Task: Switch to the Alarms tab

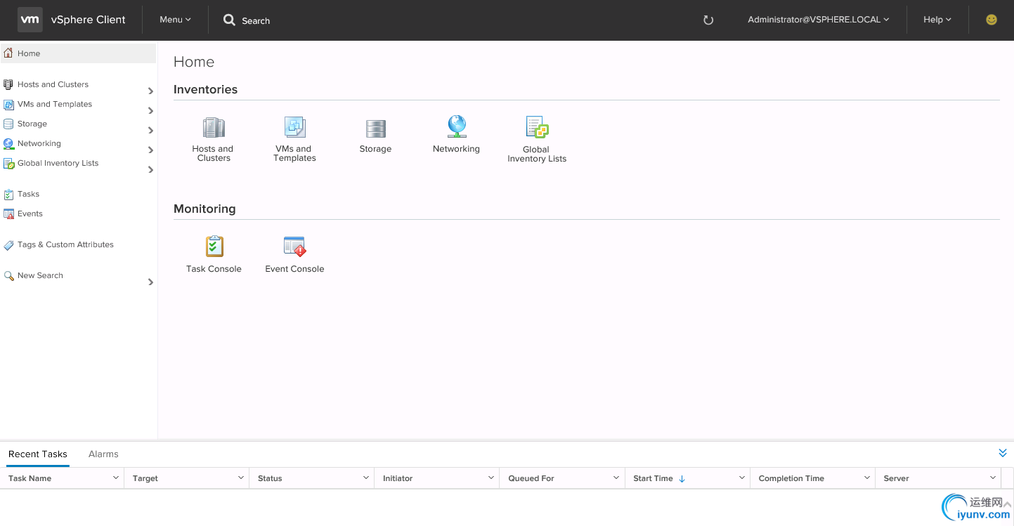Action: click(x=103, y=454)
